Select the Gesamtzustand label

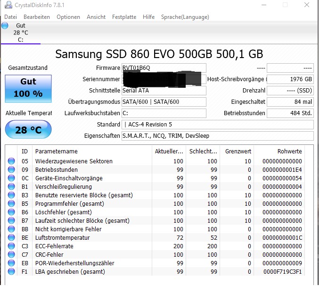pyautogui.click(x=28, y=67)
